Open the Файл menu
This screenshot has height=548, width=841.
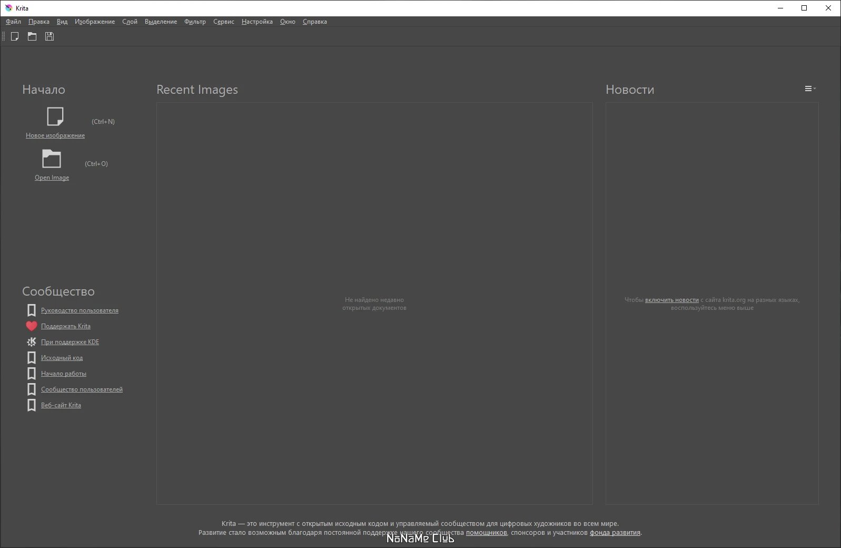[14, 22]
